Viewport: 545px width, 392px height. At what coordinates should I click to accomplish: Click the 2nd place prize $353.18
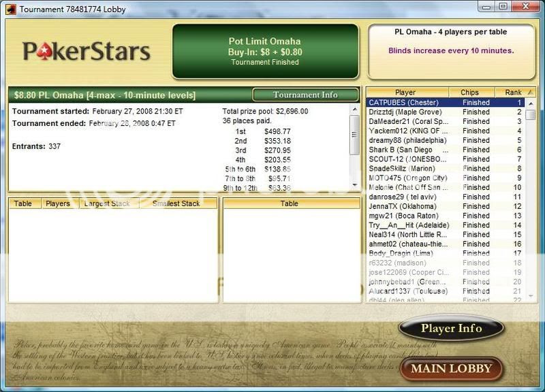tap(277, 141)
